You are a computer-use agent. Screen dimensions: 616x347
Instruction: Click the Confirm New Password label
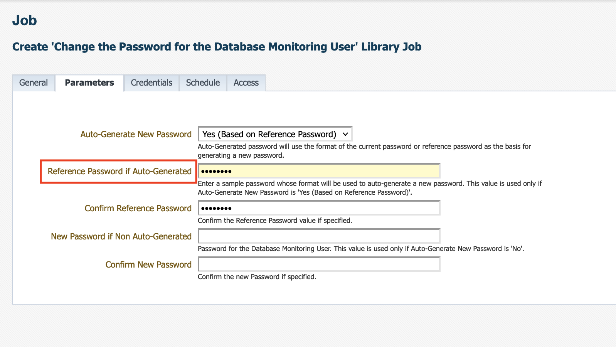pyautogui.click(x=148, y=264)
